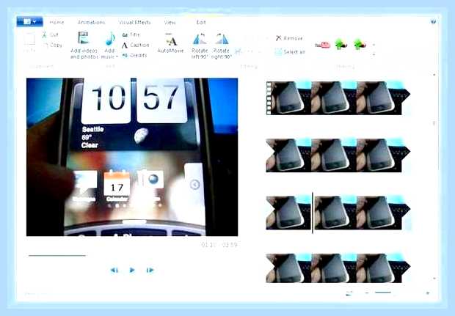Click the Help icon in the ribbon corner

(x=433, y=22)
